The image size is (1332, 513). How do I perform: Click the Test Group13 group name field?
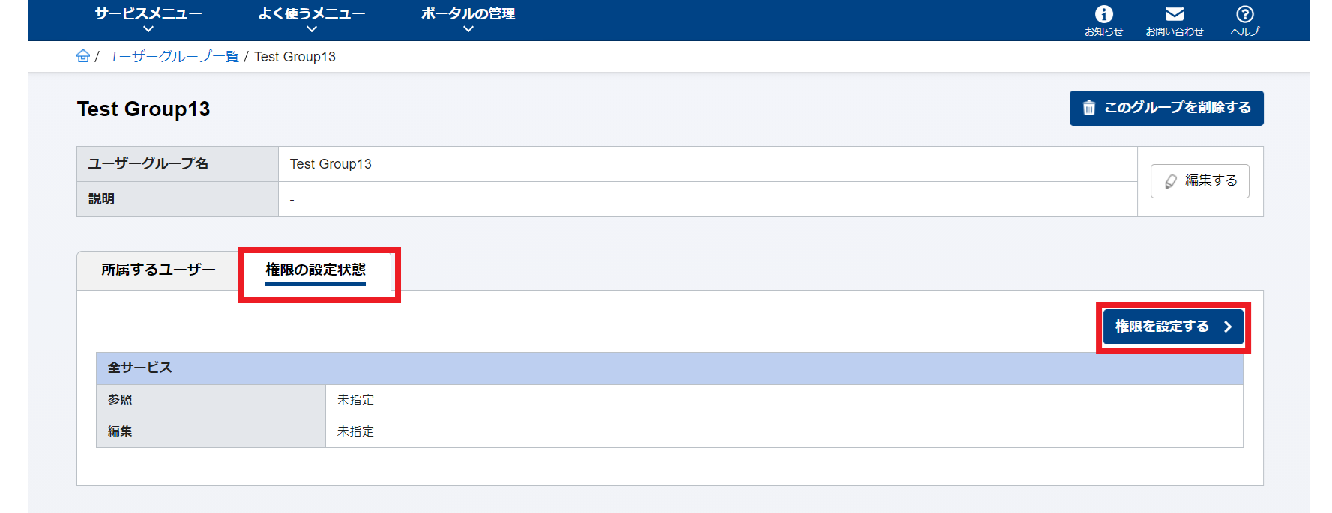(708, 164)
